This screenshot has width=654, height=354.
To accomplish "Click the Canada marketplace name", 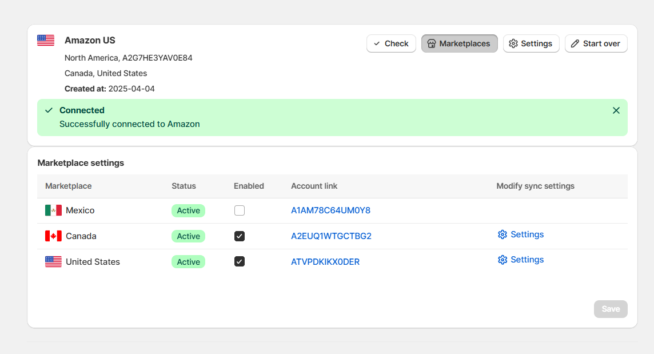I will 81,236.
